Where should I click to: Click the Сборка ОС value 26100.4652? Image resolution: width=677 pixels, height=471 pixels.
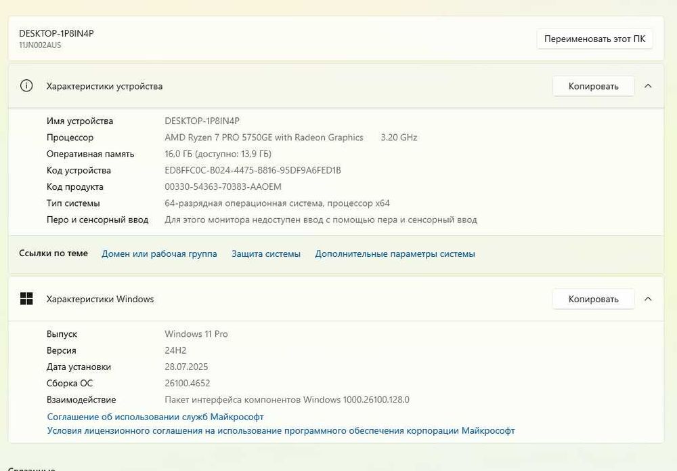[x=188, y=383]
